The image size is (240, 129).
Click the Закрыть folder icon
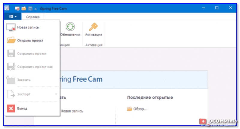[x=11, y=80]
